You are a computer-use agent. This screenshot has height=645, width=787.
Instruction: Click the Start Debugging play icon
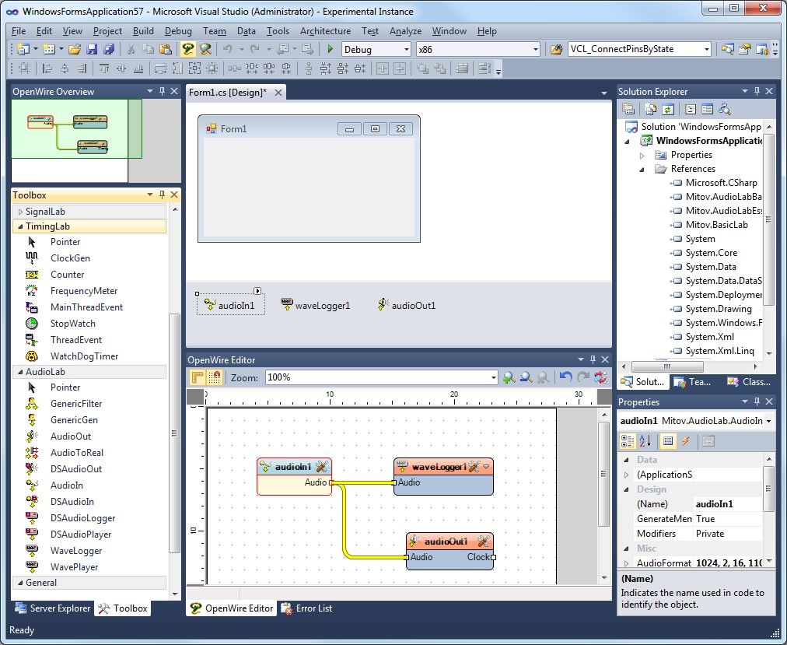(x=331, y=49)
